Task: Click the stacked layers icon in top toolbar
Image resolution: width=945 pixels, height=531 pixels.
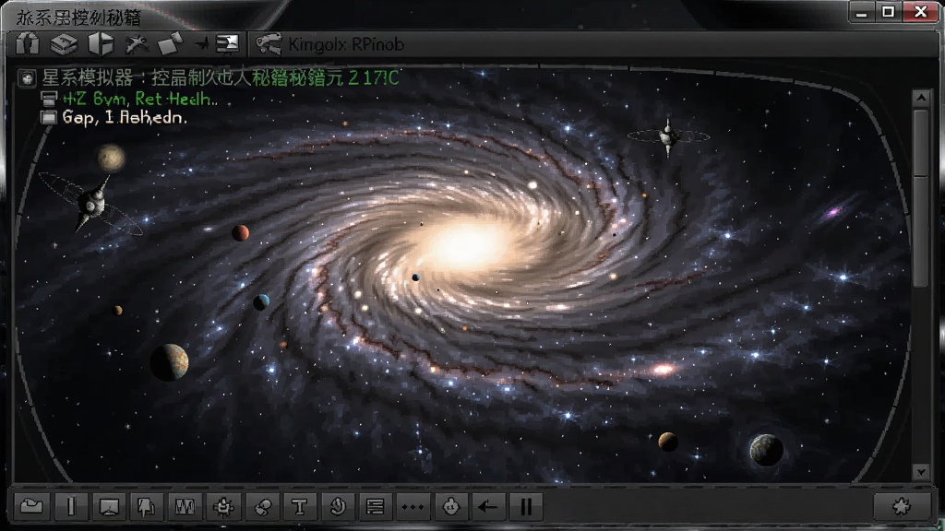Action: 64,44
